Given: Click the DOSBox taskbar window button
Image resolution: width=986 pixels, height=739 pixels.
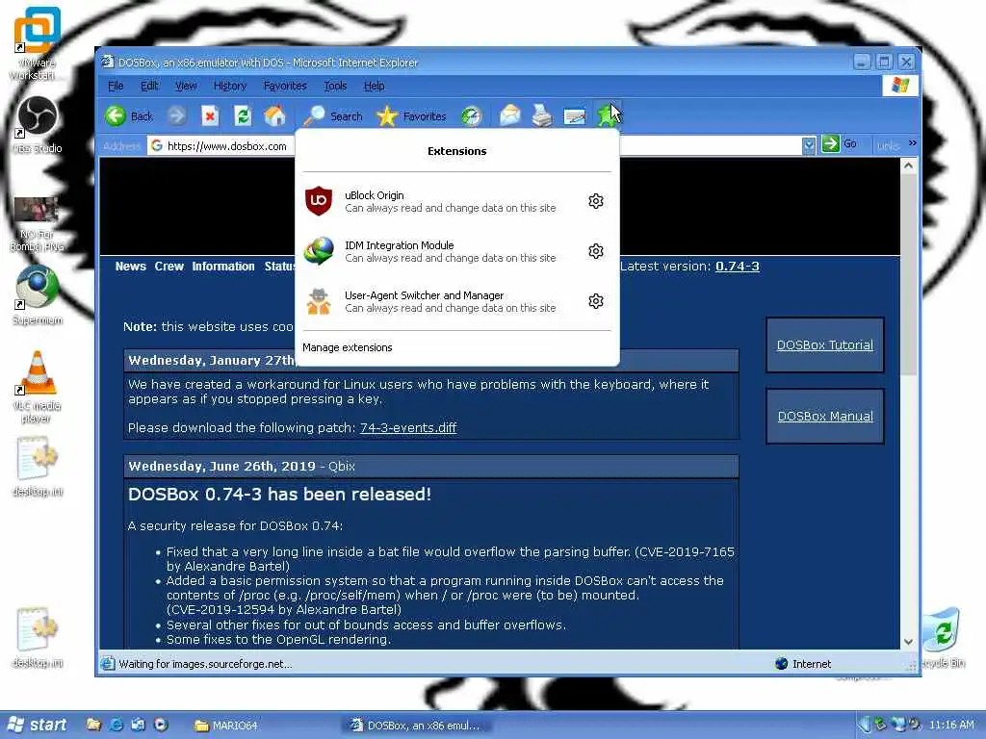Looking at the screenshot, I should tap(416, 726).
